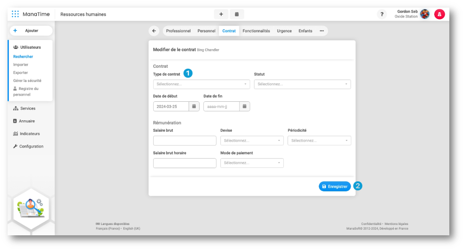Click the Salaire brut input field
The width and height of the screenshot is (464, 250).
click(x=184, y=141)
